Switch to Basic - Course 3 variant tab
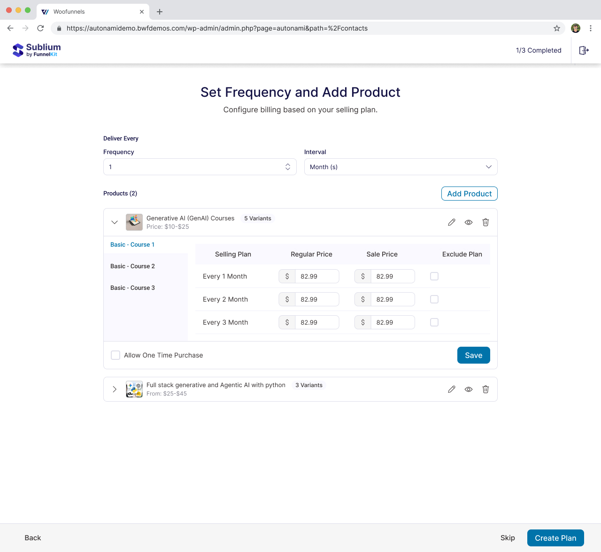The image size is (601, 552). (132, 288)
